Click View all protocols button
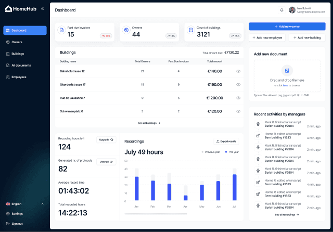333x232 pixels. (106, 162)
